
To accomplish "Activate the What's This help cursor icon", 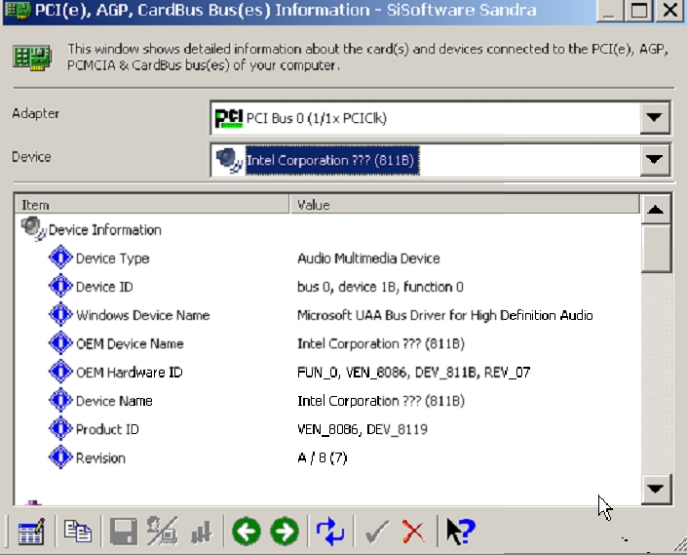I will click(x=461, y=532).
